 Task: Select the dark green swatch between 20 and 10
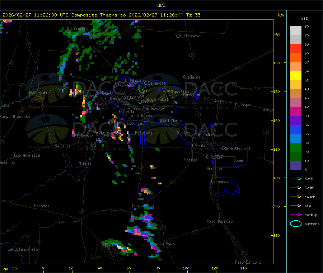click(x=296, y=156)
